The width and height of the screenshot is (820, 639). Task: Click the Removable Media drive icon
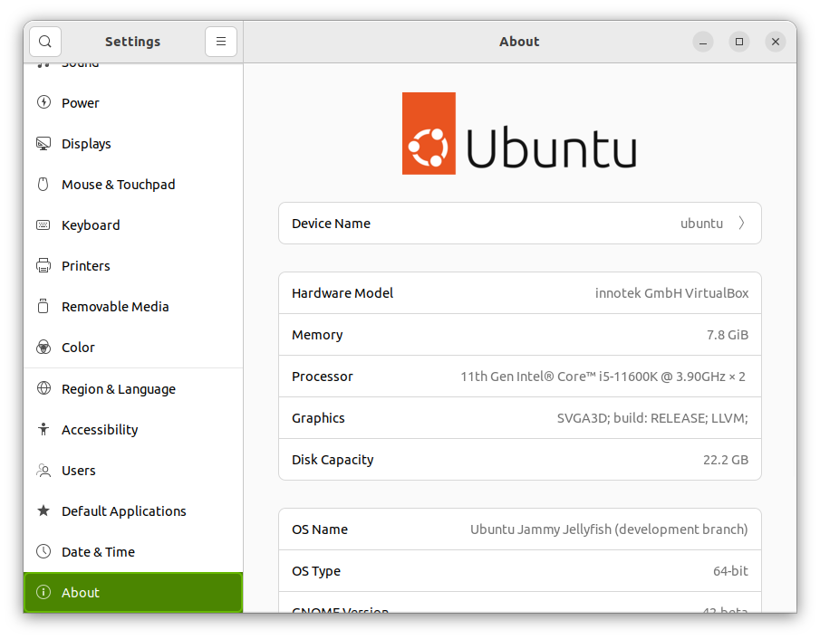43,306
